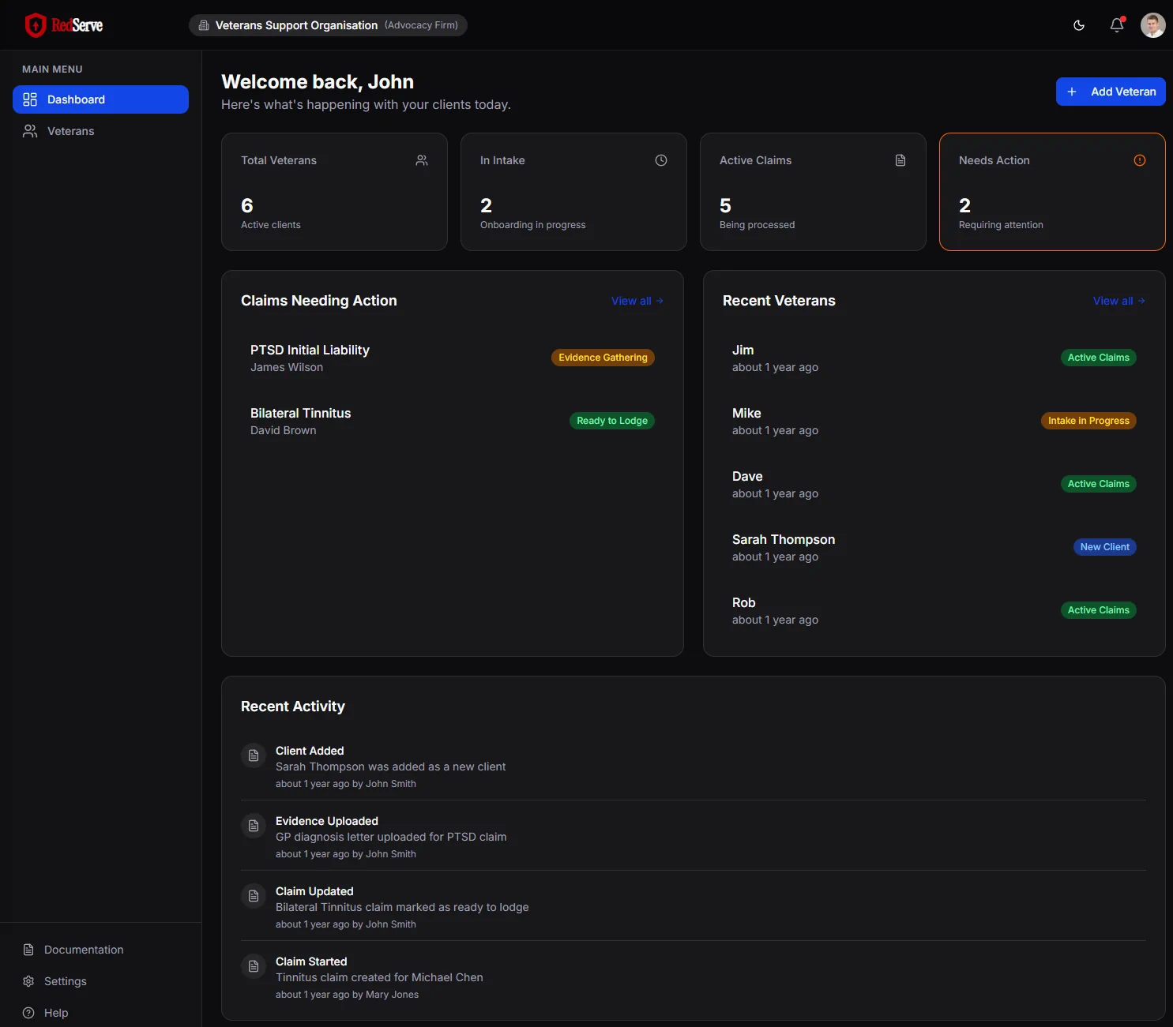Open Sarah Thompson in Recent Veterans
Viewport: 1173px width, 1027px height.
(x=783, y=540)
